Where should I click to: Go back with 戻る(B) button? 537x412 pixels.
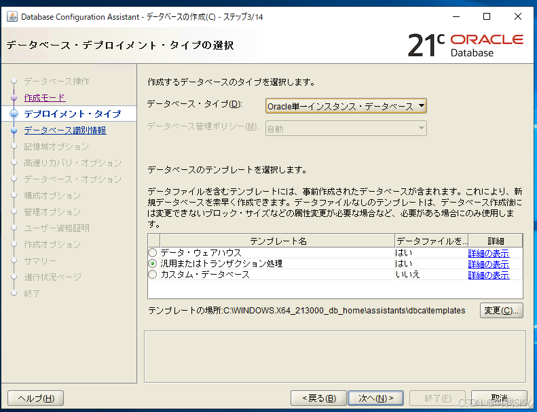(x=319, y=398)
